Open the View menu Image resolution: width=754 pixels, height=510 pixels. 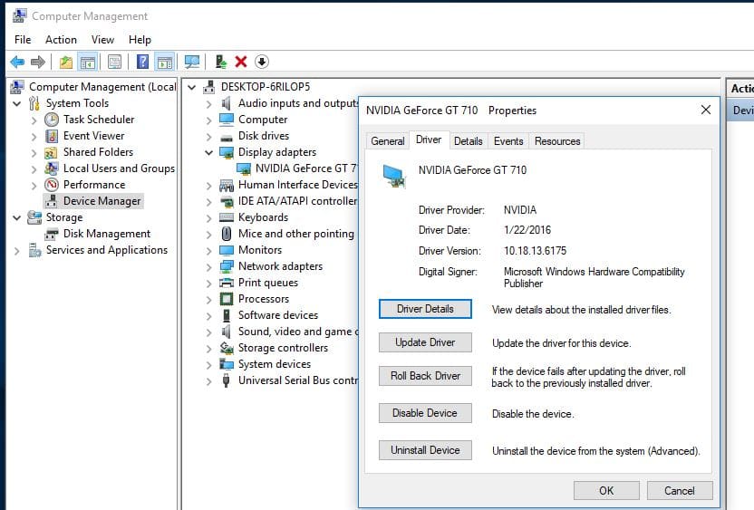[102, 40]
